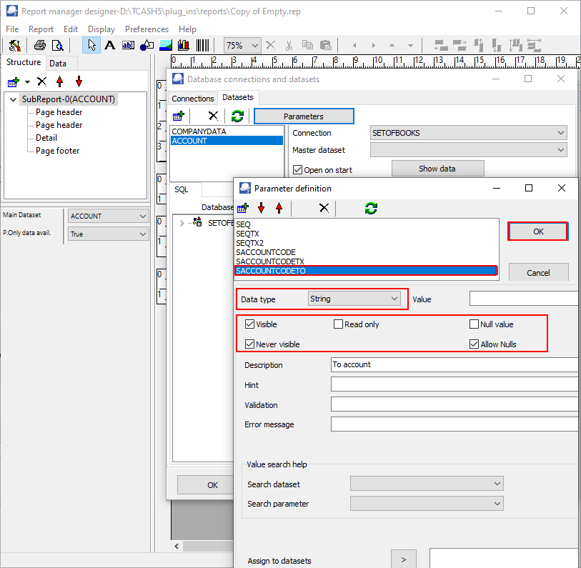Select the text label tool (A)
Screen dimensions: 581x568
[x=109, y=46]
